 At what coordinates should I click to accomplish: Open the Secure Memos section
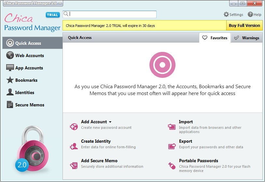(33, 104)
